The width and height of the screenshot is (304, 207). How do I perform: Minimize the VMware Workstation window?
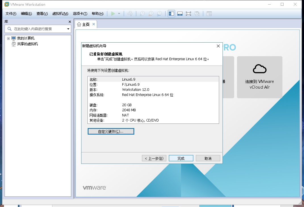point(269,4)
